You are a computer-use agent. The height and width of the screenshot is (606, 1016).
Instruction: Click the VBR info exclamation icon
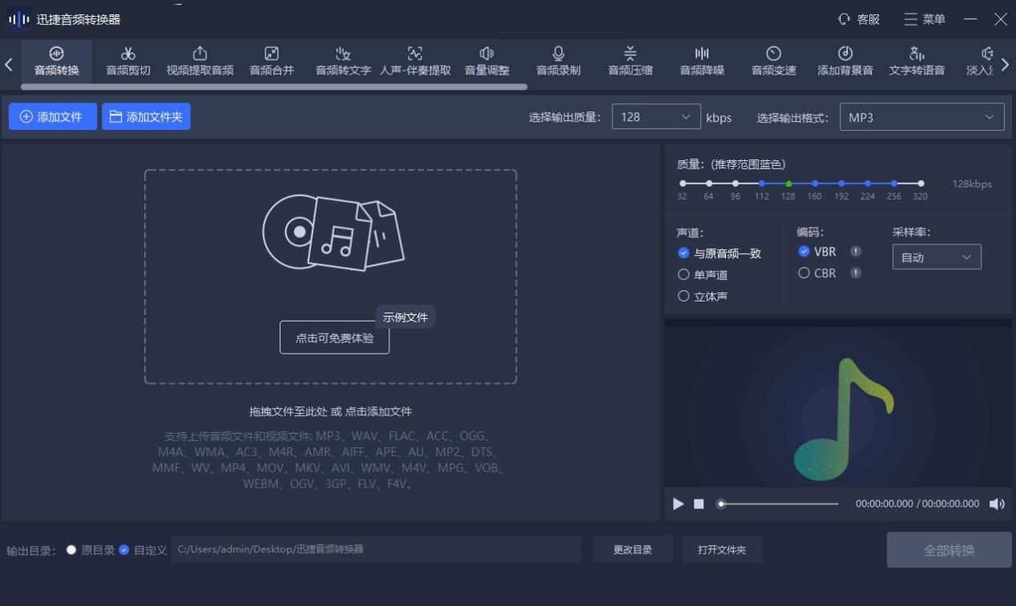pyautogui.click(x=856, y=252)
